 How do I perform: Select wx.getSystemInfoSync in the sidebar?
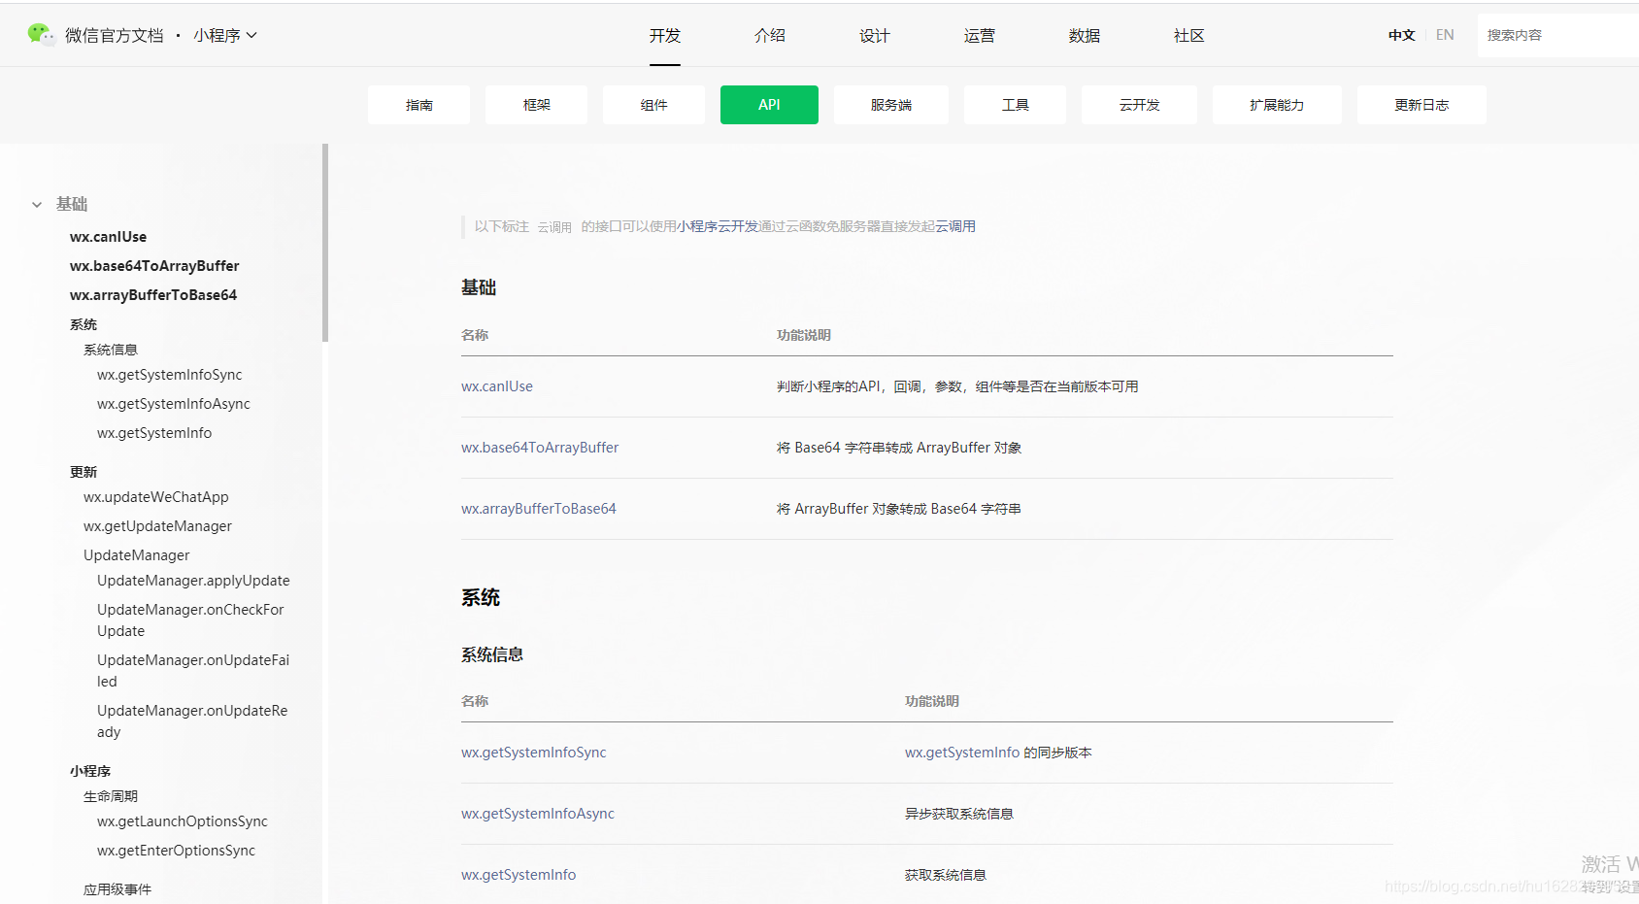(x=170, y=375)
